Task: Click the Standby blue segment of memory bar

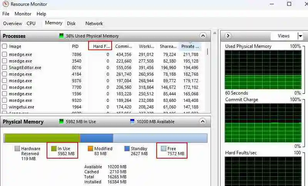Action: [97, 138]
